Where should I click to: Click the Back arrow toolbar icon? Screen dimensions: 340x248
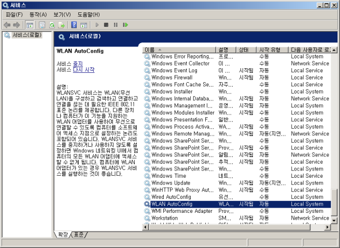tap(7, 25)
